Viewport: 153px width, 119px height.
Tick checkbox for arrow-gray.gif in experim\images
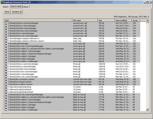6,43
